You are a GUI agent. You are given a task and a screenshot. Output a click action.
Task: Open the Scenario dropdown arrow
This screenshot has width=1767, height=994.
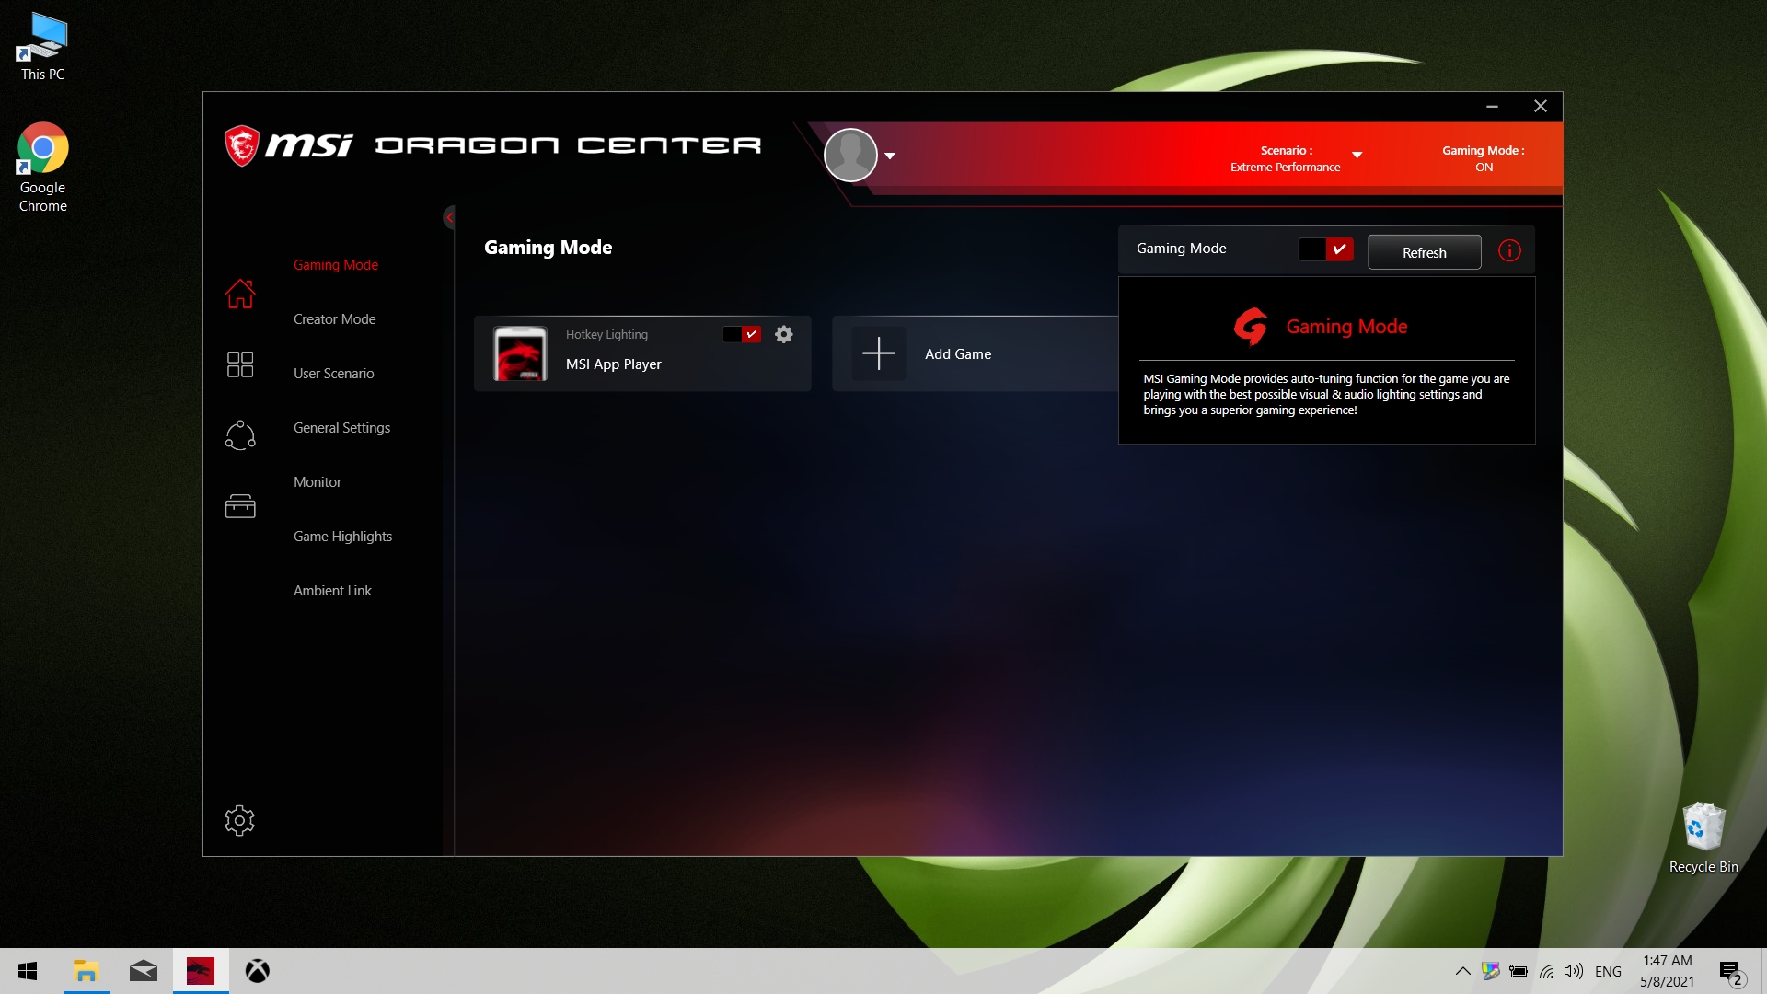pos(1357,155)
